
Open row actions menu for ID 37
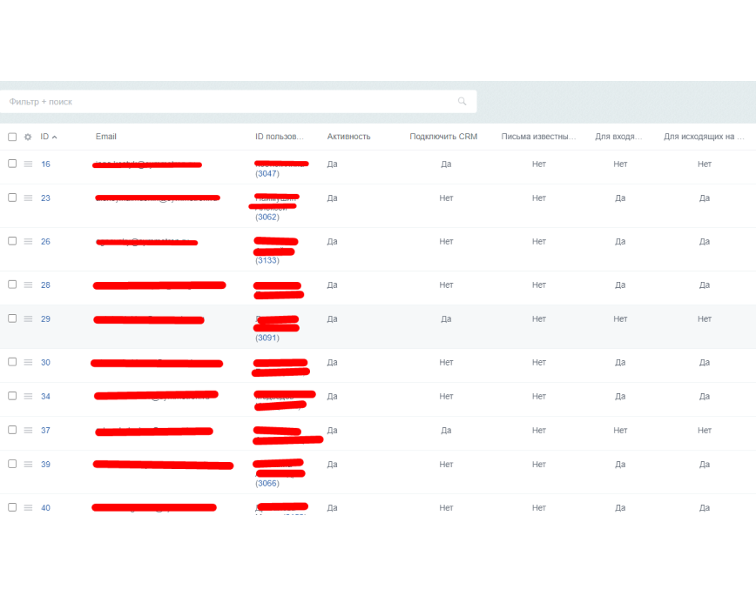coord(29,431)
